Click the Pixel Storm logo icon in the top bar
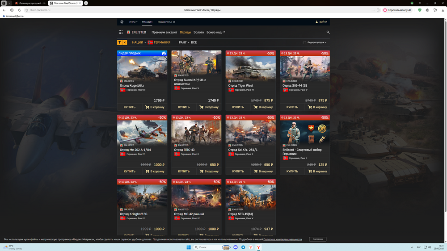This screenshot has width=447, height=251. tap(122, 22)
